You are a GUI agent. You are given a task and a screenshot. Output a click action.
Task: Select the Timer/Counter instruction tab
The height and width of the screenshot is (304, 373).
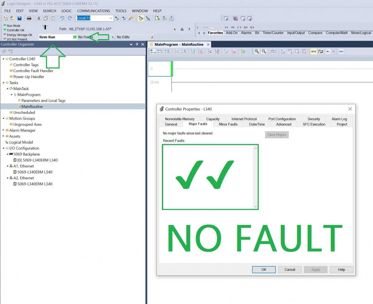[x=273, y=33]
